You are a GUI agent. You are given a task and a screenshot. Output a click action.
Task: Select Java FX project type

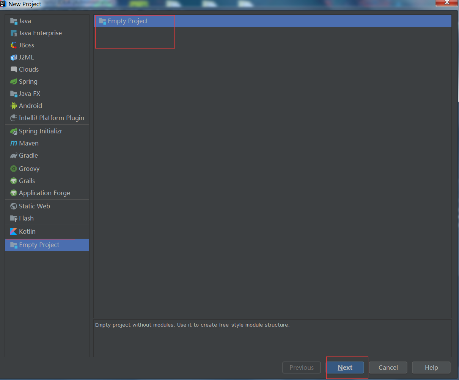click(x=47, y=94)
